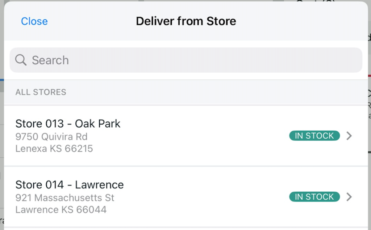
Task: Select the 921 Massachusetts St address line
Action: [x=65, y=198]
